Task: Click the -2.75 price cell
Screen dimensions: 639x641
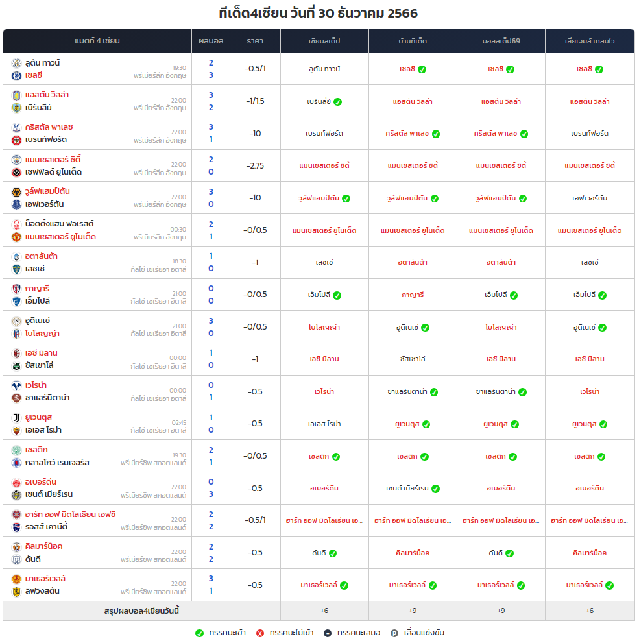Action: pos(255,166)
